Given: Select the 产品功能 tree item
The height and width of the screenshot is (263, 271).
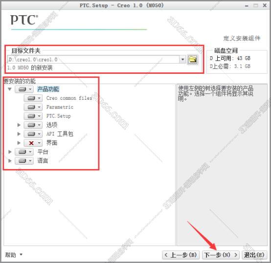Looking at the screenshot, I should [48, 89].
